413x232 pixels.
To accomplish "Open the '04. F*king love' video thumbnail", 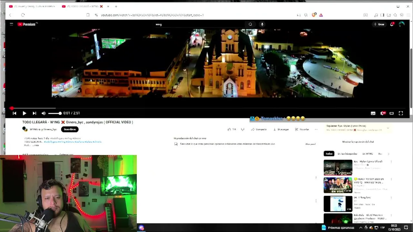I will pyautogui.click(x=338, y=204).
